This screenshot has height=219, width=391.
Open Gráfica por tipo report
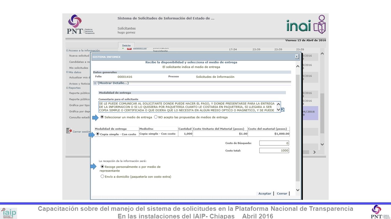[x=79, y=105]
